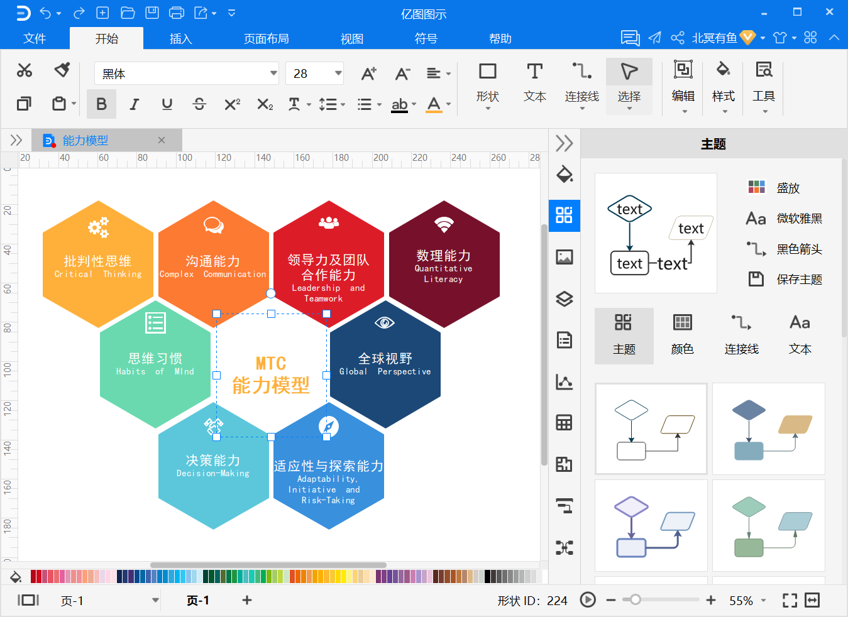This screenshot has height=617, width=848.
Task: Open the image sidebar panel icon
Action: click(564, 257)
